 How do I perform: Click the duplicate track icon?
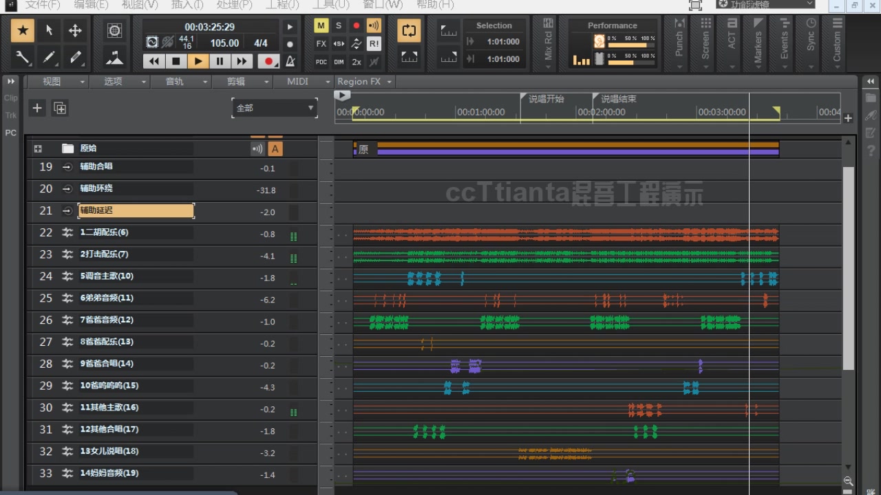(x=60, y=108)
